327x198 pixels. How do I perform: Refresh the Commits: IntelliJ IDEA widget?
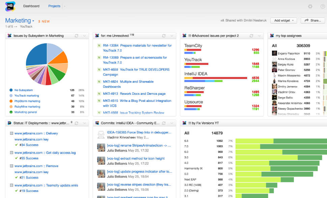[164, 123]
